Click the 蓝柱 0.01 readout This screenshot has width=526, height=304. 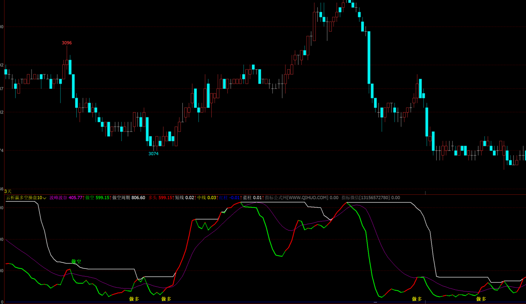pos(252,198)
